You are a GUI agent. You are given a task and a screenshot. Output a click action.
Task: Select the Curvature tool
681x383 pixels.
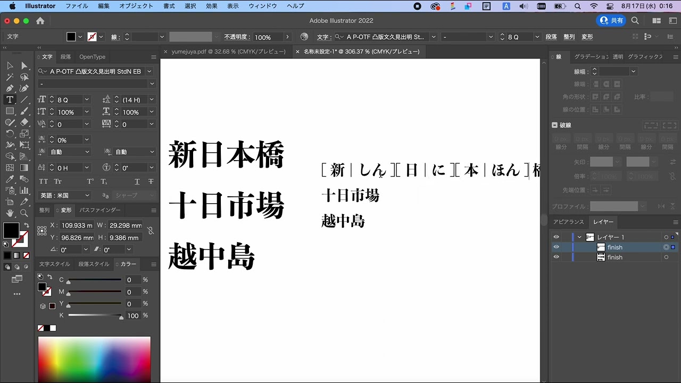24,88
